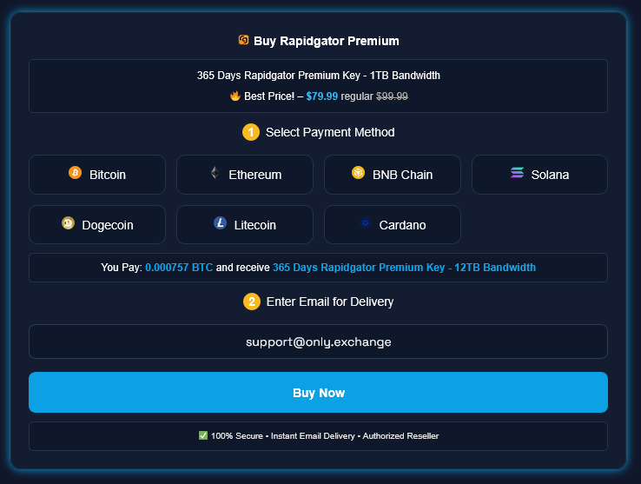Click the green checkmark secure badge

pos(203,435)
